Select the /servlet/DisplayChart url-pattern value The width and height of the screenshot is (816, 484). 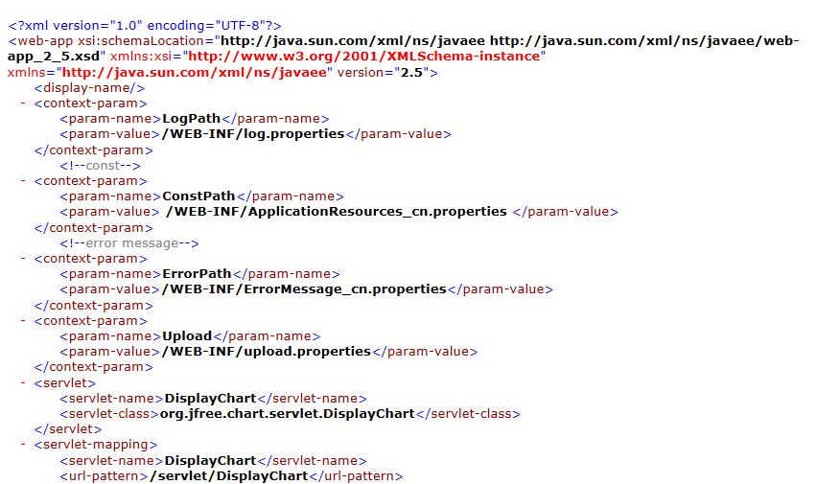tap(229, 475)
